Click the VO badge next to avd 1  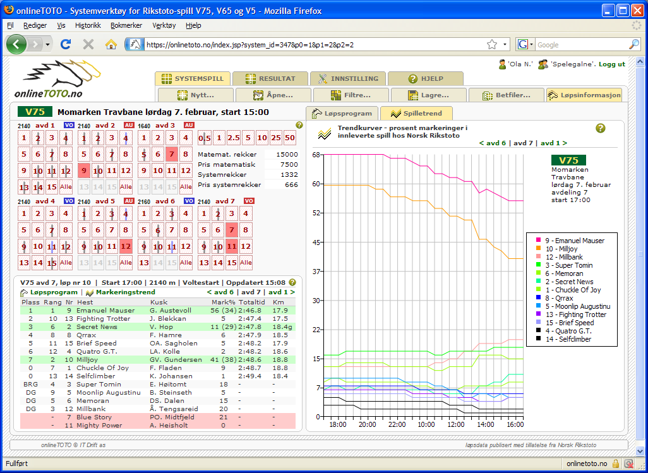pyautogui.click(x=69, y=125)
